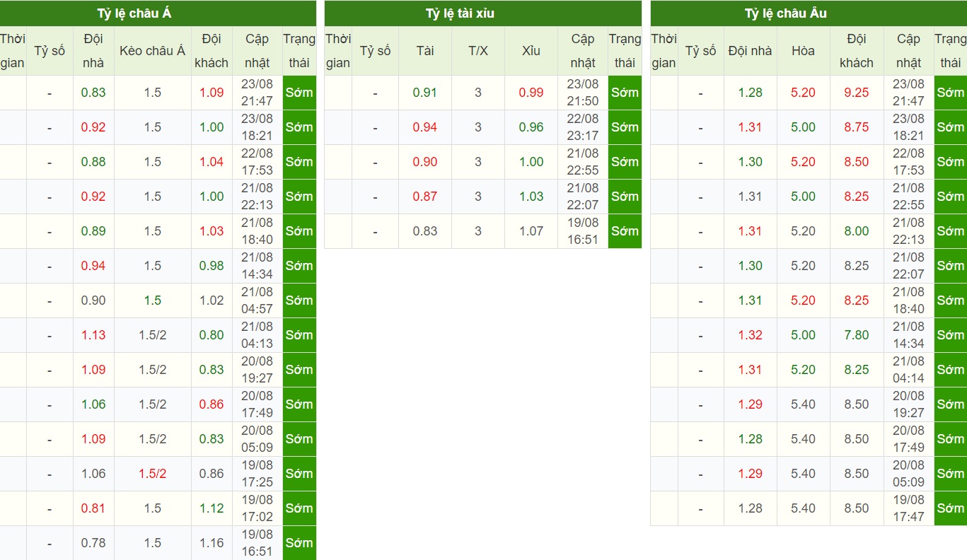Click 'Sớm' status in tài xỉu 22/08 23:17 row
The height and width of the screenshot is (560, 967).
click(625, 127)
